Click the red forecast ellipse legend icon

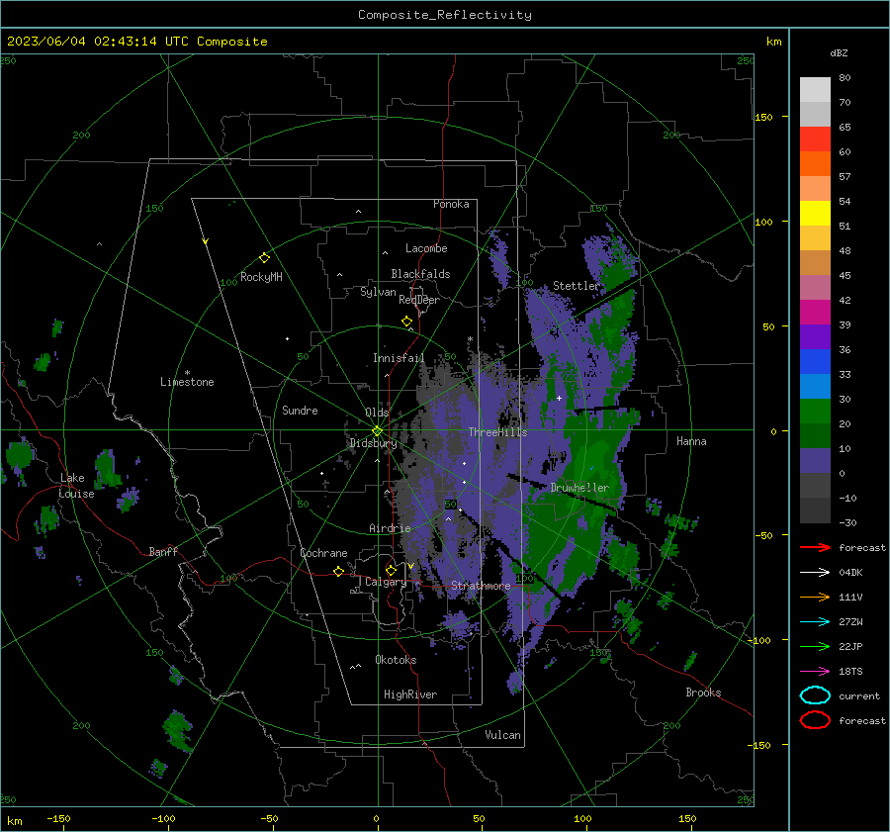click(x=815, y=720)
